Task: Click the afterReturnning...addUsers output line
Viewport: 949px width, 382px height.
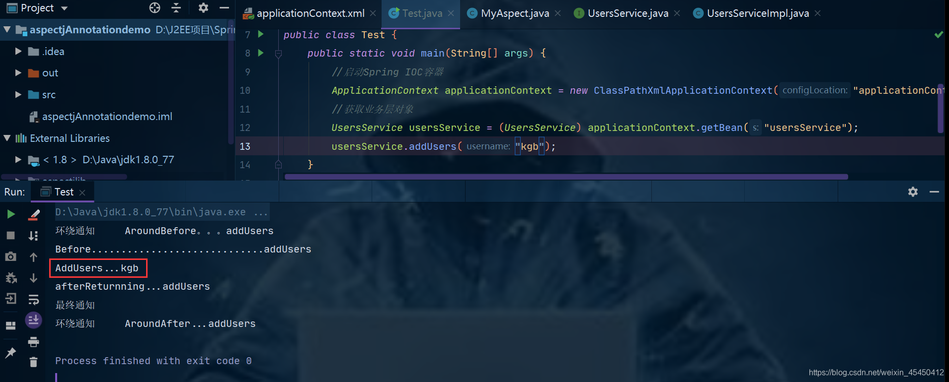Action: tap(132, 287)
